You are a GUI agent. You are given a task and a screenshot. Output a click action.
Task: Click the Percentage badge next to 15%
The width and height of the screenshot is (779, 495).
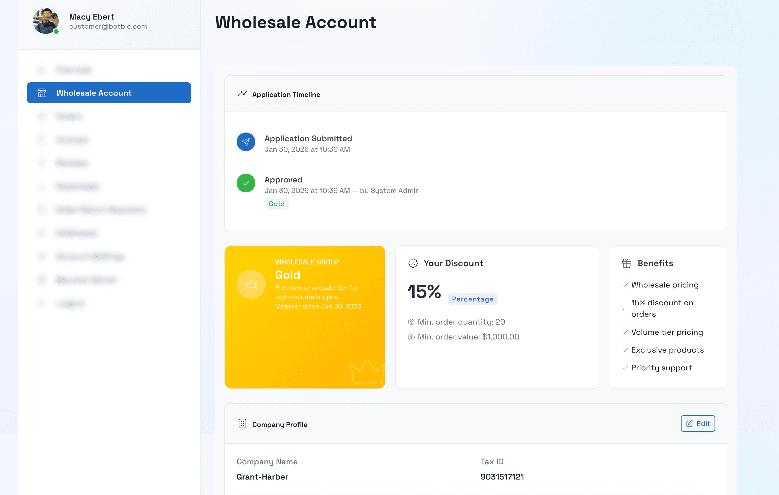[x=473, y=299]
